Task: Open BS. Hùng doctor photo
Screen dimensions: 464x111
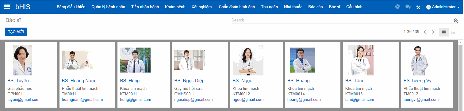Action: point(135,60)
